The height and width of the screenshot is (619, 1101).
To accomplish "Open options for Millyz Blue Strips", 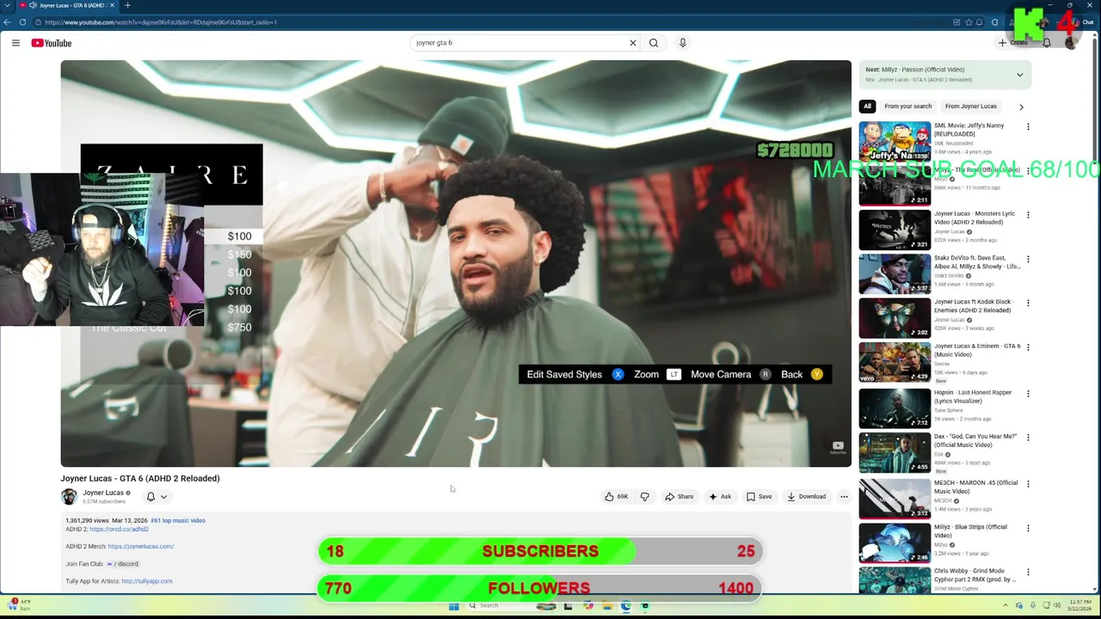I will [x=1028, y=528].
